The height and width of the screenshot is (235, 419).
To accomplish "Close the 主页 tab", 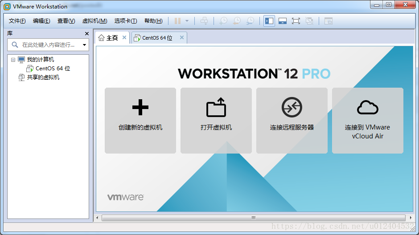I will pyautogui.click(x=124, y=38).
